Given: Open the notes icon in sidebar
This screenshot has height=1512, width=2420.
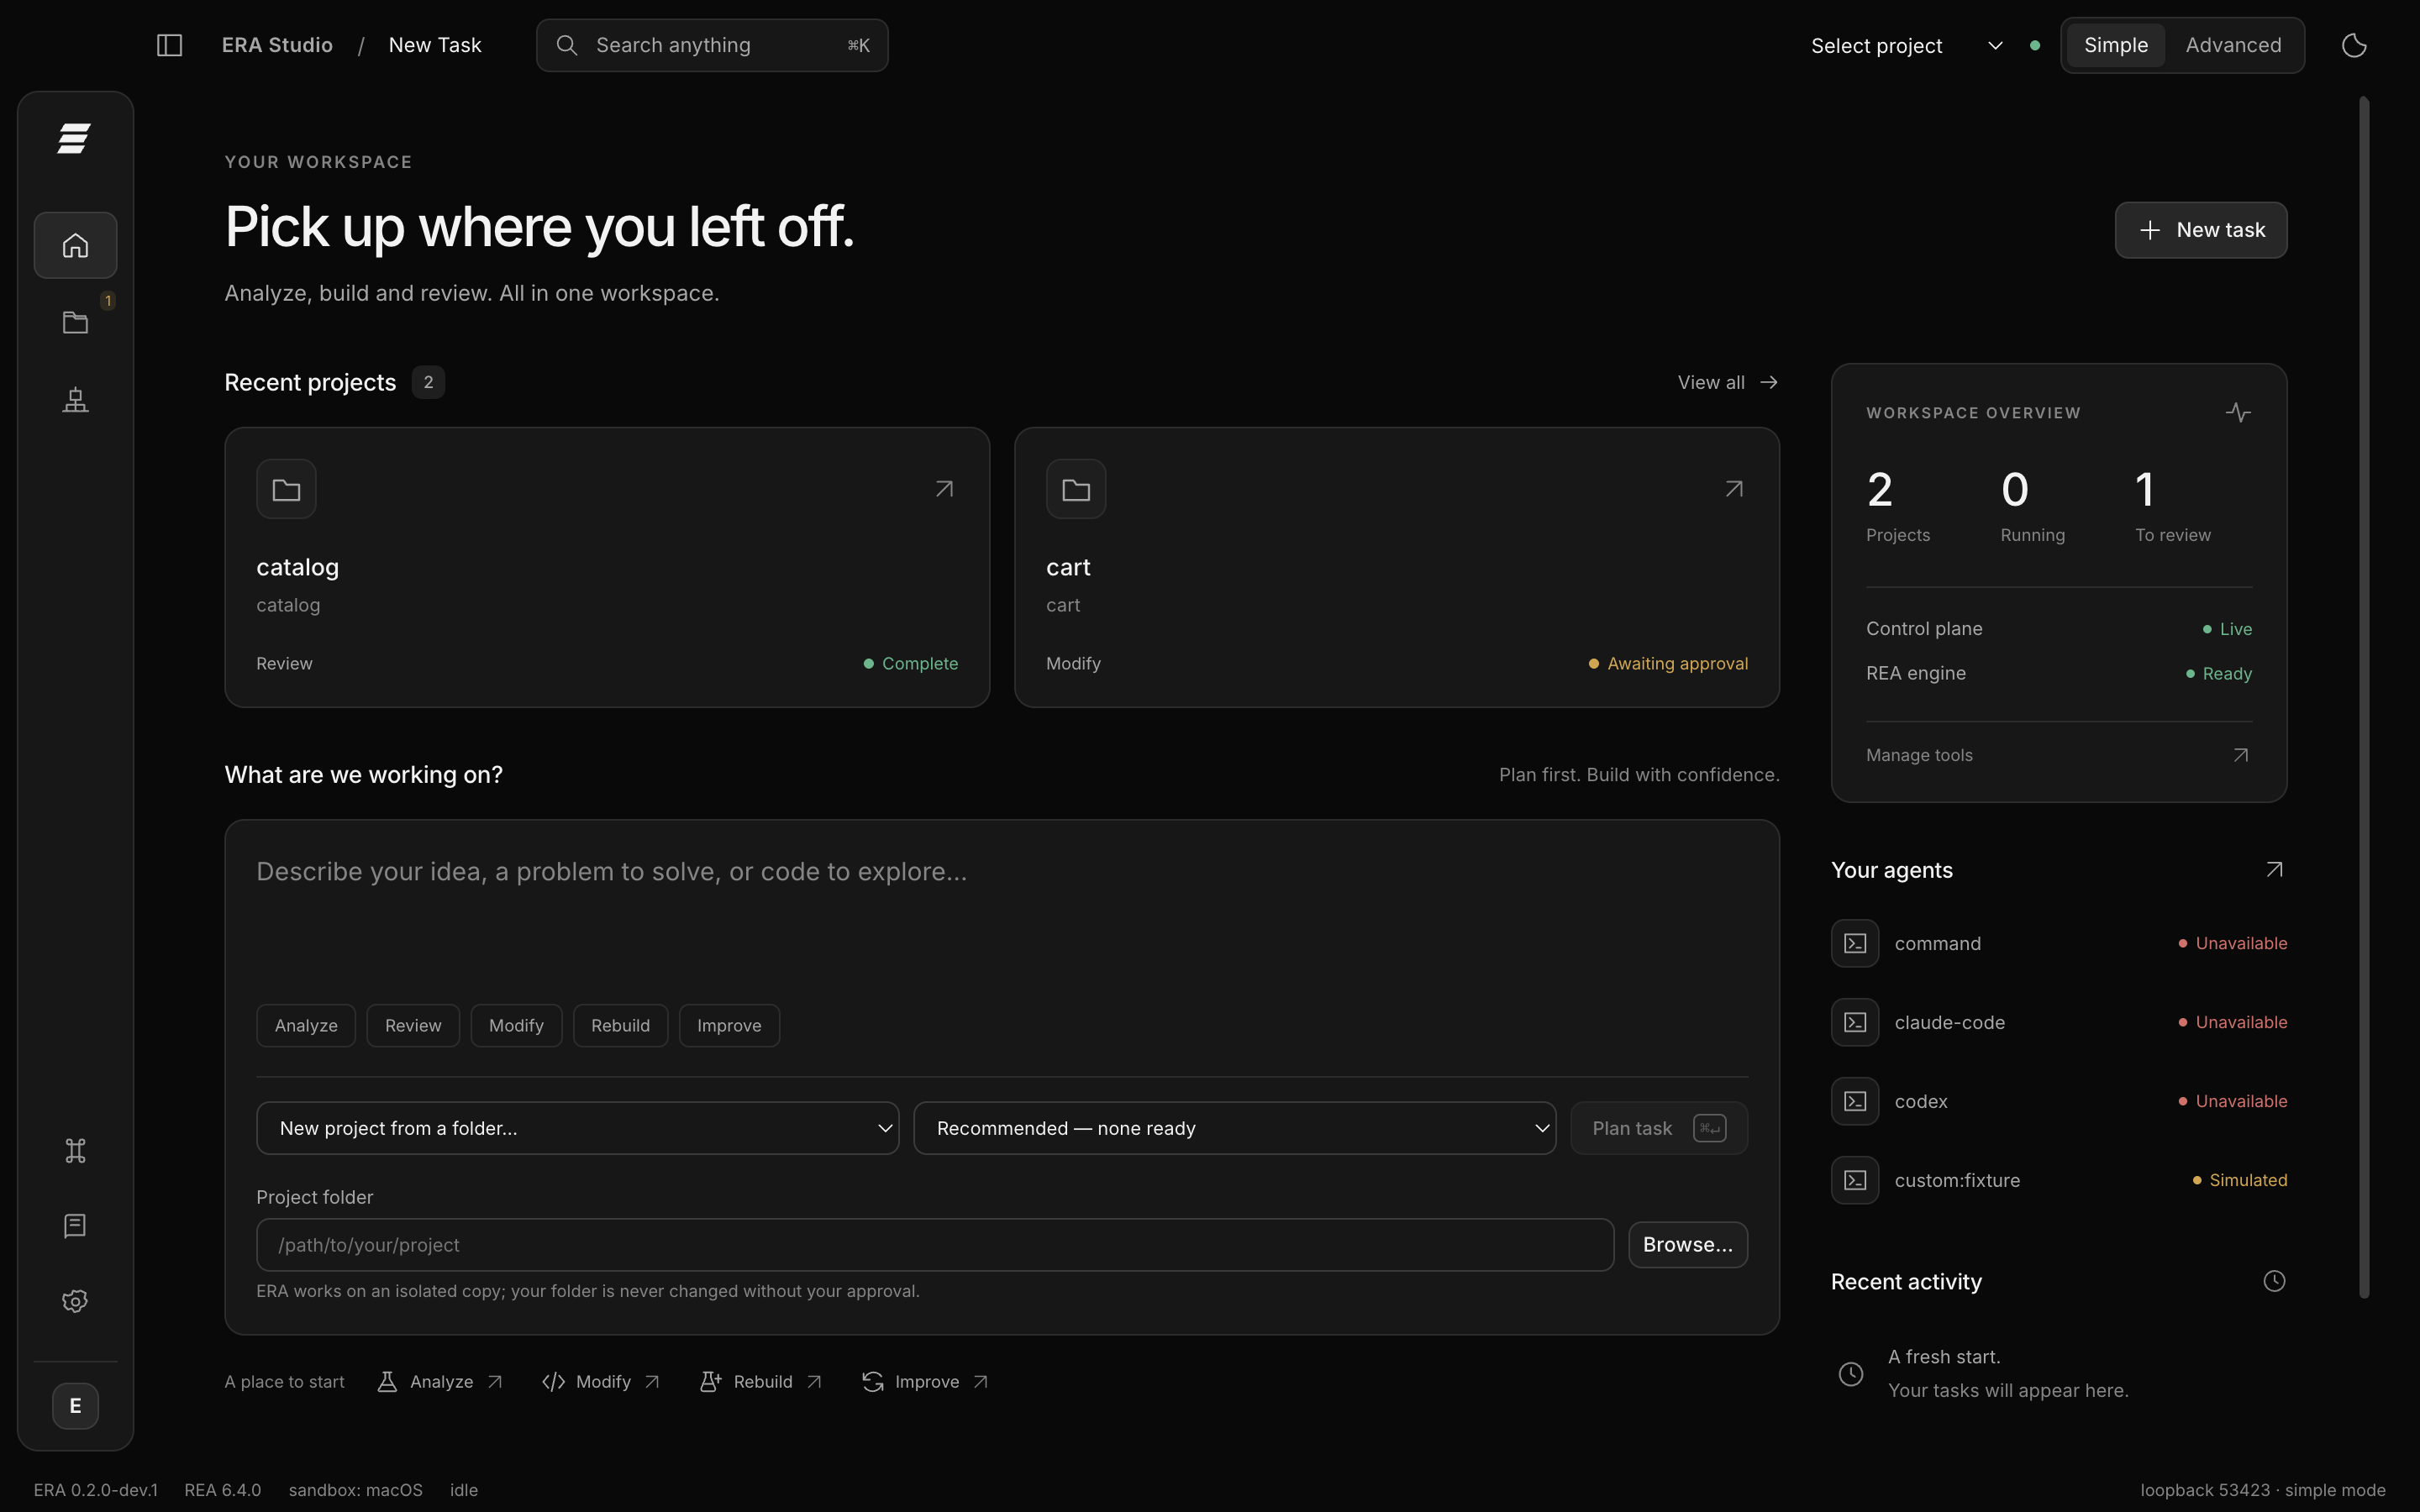Looking at the screenshot, I should pyautogui.click(x=75, y=1226).
